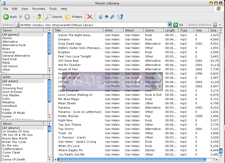This screenshot has width=225, height=163.
Task: Open the Forward history dropdown arrow
Action: 33,17
